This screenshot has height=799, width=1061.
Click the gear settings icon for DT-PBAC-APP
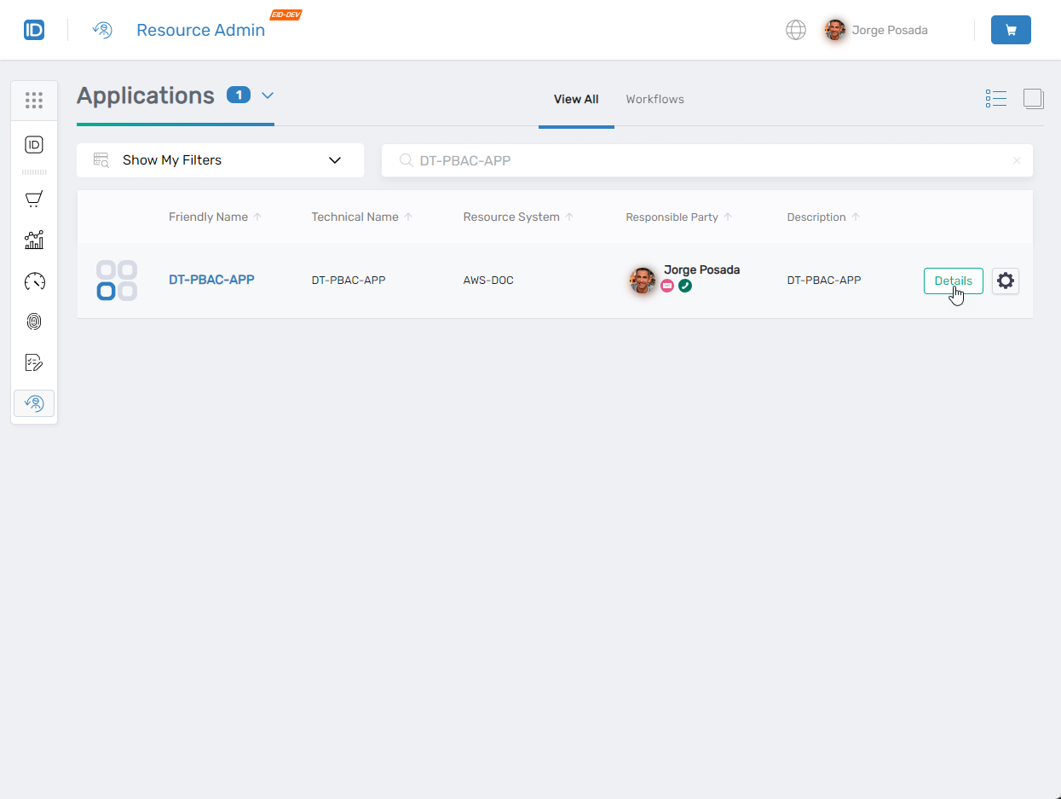(1006, 281)
